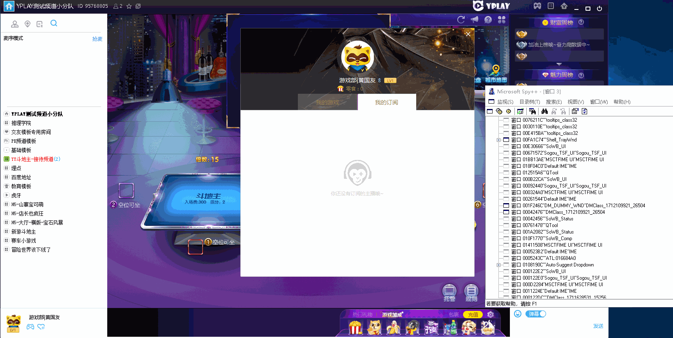Click Spy++ processes gears toolbar icon
673x338 pixels.
pos(499,111)
